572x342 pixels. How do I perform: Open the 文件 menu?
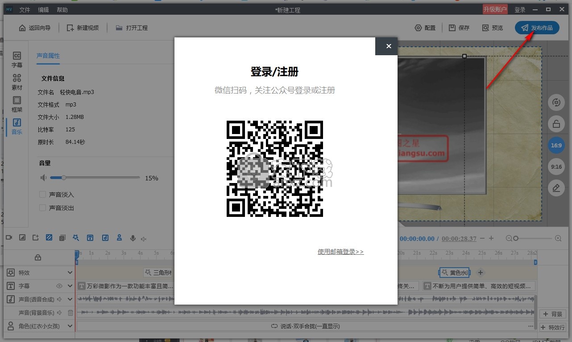coord(25,10)
